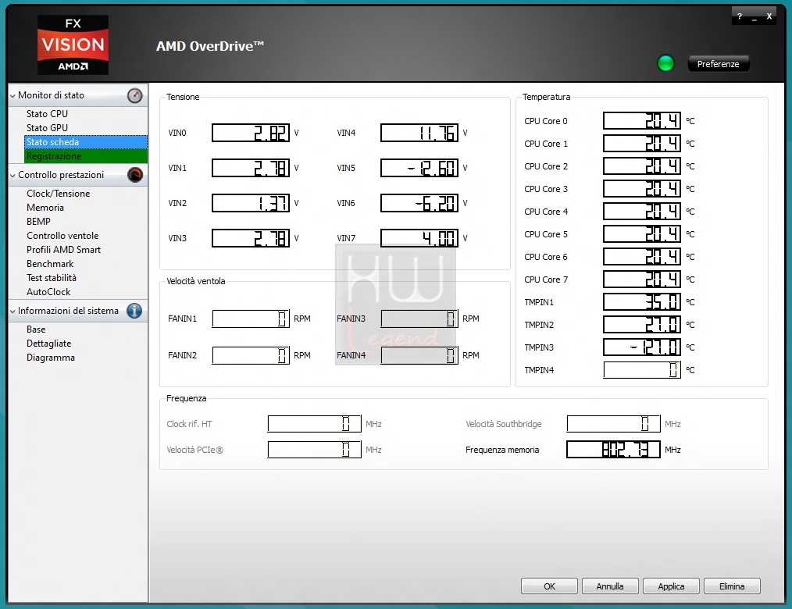This screenshot has width=792, height=609.
Task: Click the green status indicator light
Action: [x=665, y=63]
